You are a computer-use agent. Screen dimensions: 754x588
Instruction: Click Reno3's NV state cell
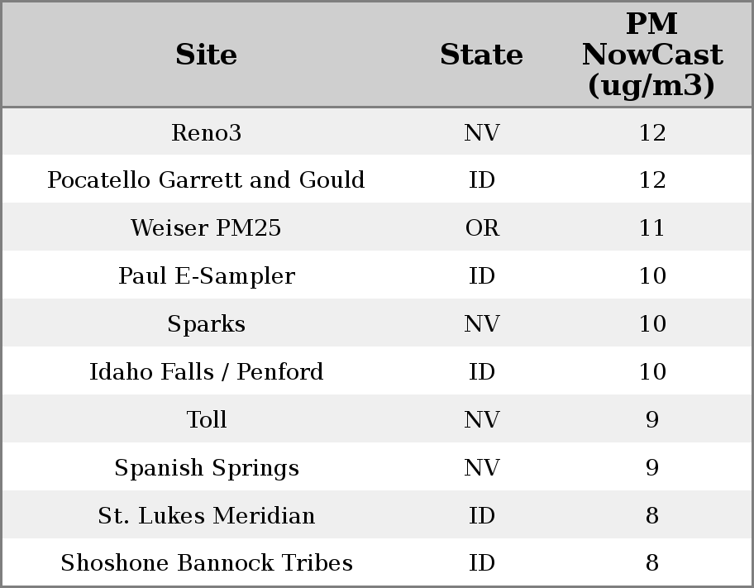[481, 132]
